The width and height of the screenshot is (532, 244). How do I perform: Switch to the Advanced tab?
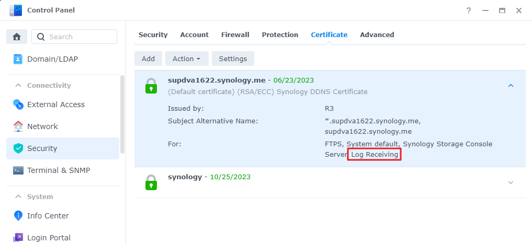coord(377,34)
